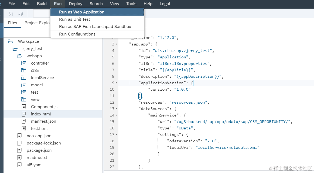Viewport: 314px width, 173px height.
Task: Click the second toolbar document icon
Action: click(x=21, y=14)
